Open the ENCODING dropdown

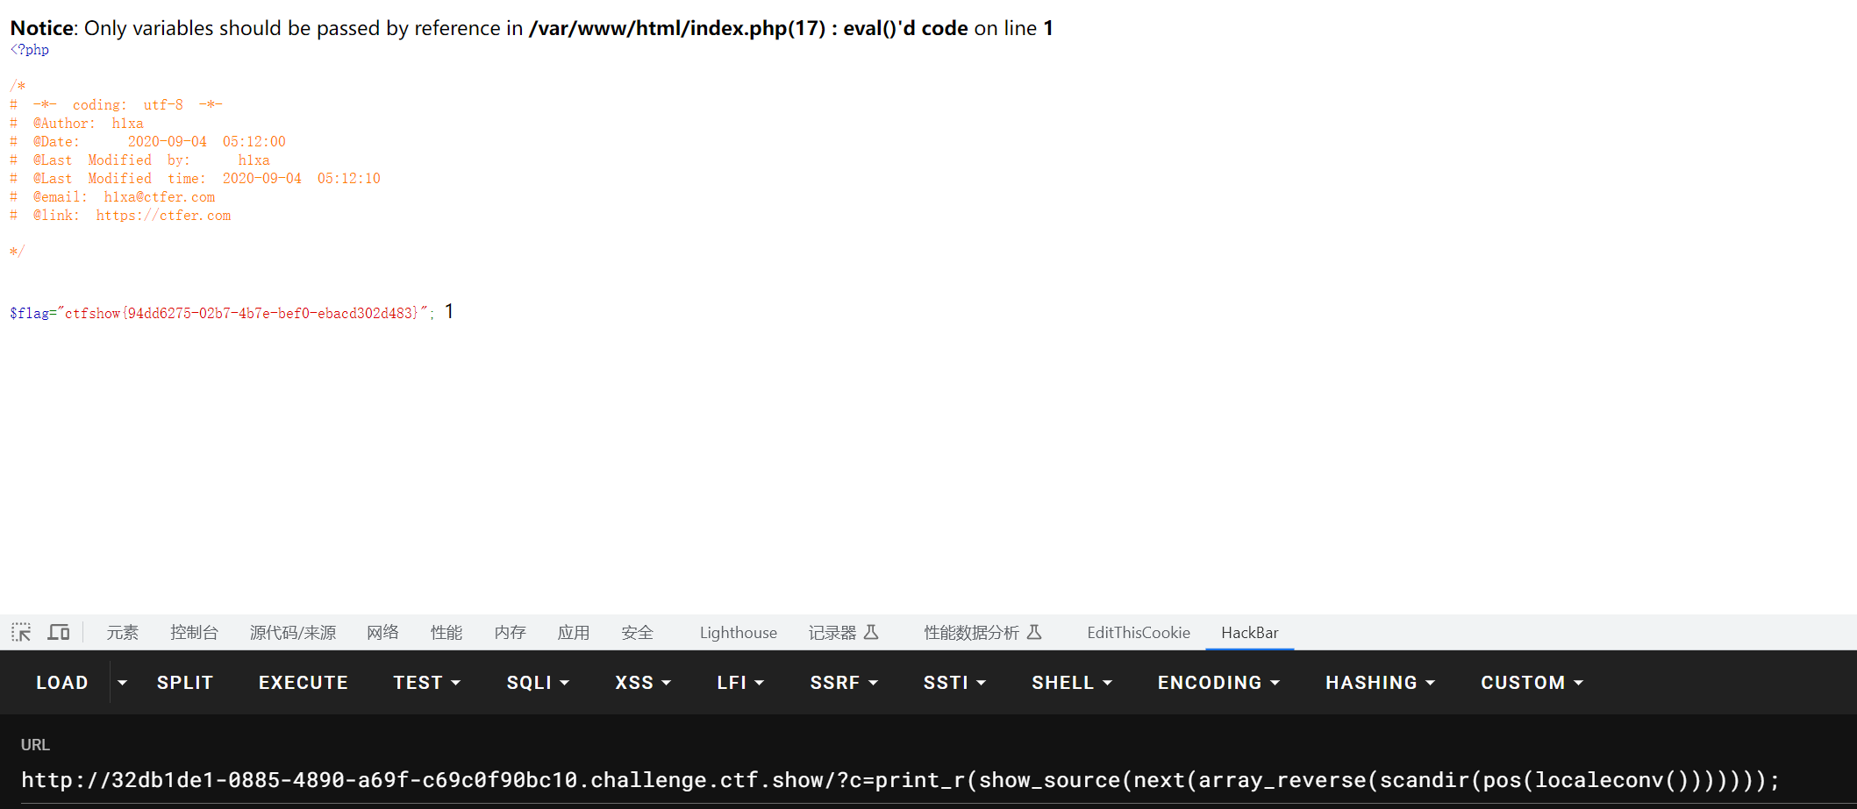(x=1218, y=683)
